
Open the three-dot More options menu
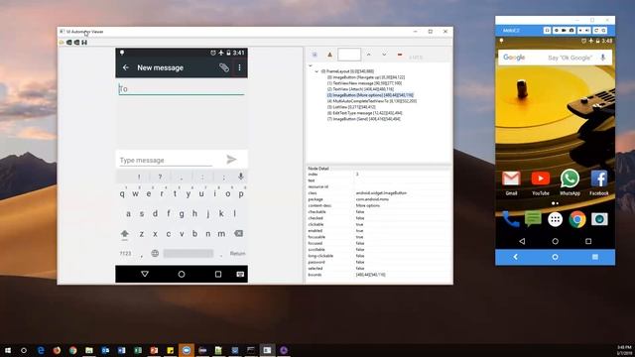(239, 67)
